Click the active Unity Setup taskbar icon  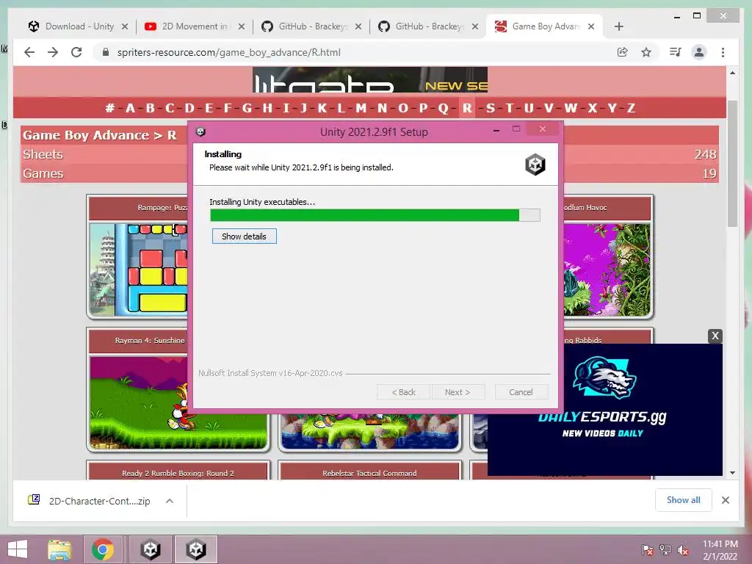tap(196, 549)
